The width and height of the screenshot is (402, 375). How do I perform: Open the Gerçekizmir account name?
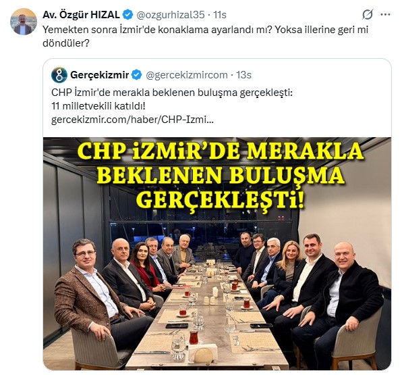(99, 75)
